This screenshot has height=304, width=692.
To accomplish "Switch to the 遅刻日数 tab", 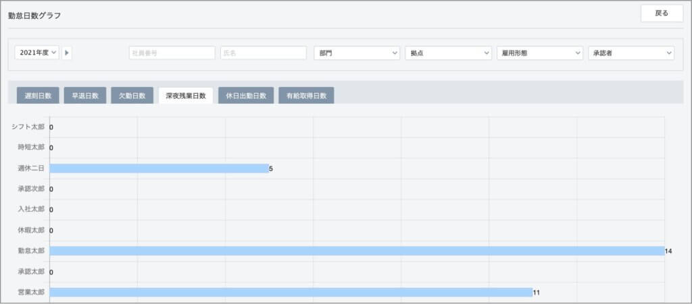I will point(38,96).
